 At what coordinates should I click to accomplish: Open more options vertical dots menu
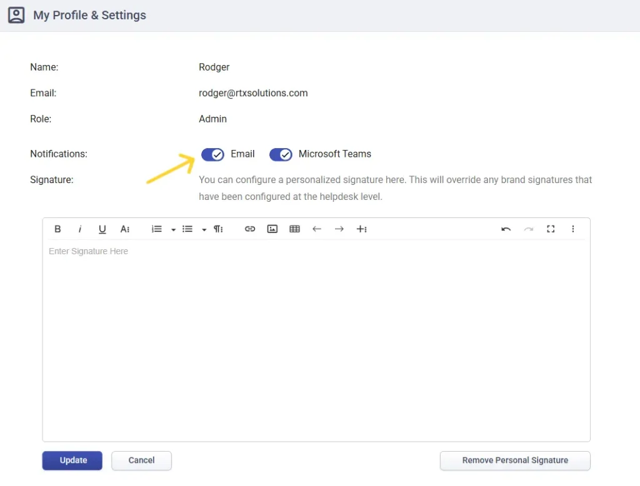[x=572, y=229]
